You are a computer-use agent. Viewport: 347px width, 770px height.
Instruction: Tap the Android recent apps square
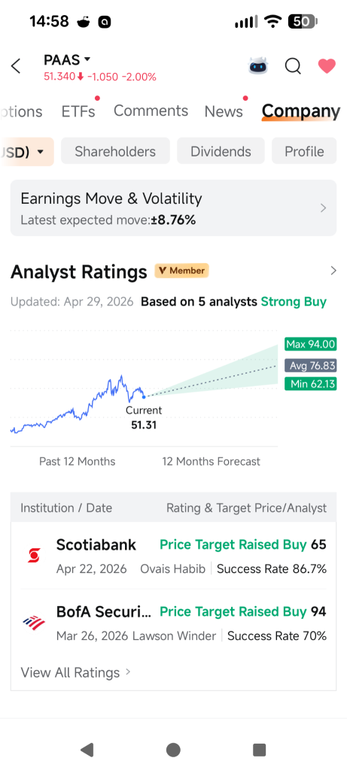(259, 750)
